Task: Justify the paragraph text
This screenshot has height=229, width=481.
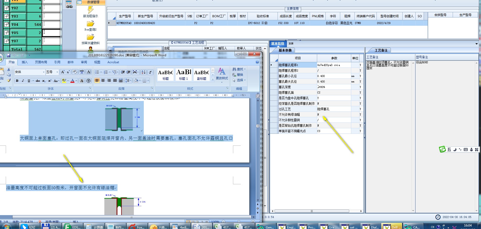Action: point(115,80)
